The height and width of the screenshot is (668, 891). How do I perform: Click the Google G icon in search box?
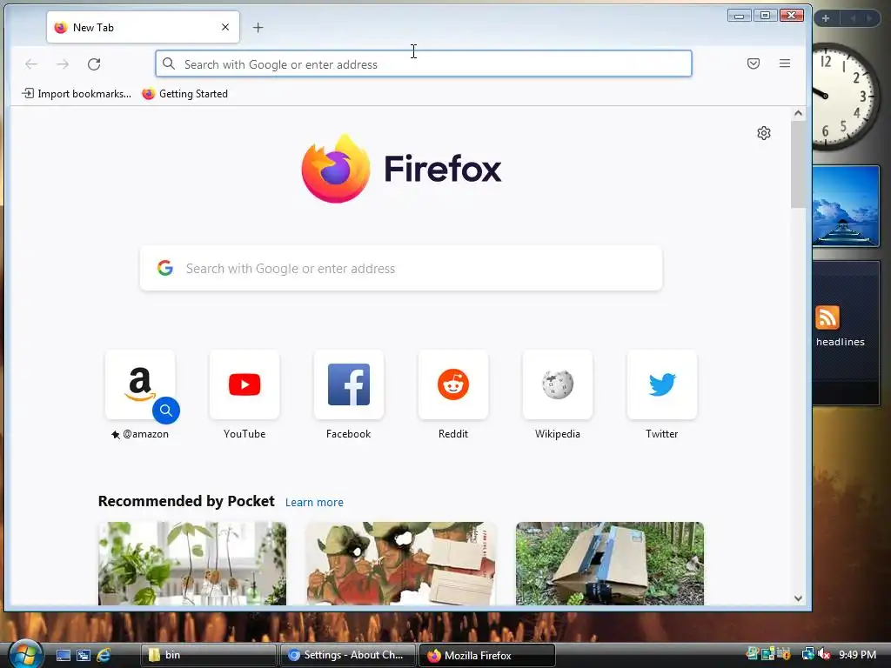tap(165, 268)
